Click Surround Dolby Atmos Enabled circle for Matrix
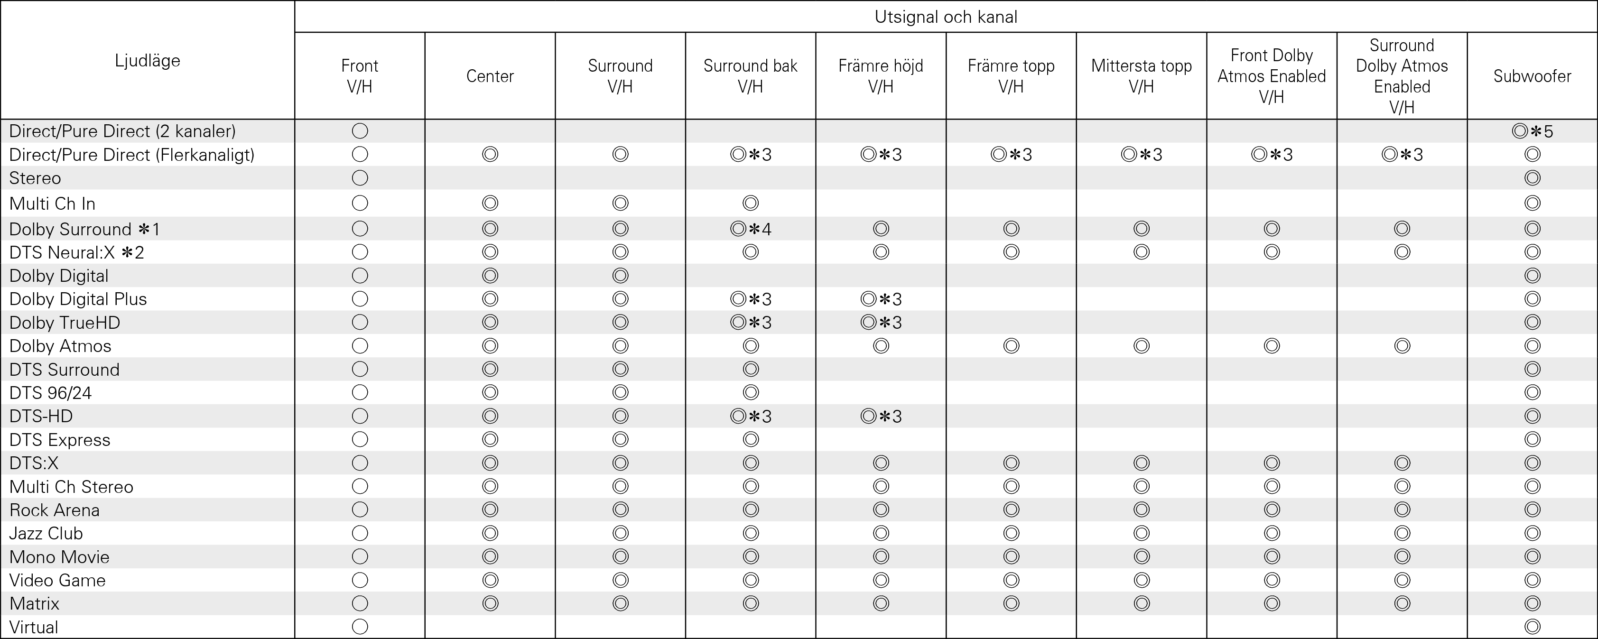 pyautogui.click(x=1402, y=603)
